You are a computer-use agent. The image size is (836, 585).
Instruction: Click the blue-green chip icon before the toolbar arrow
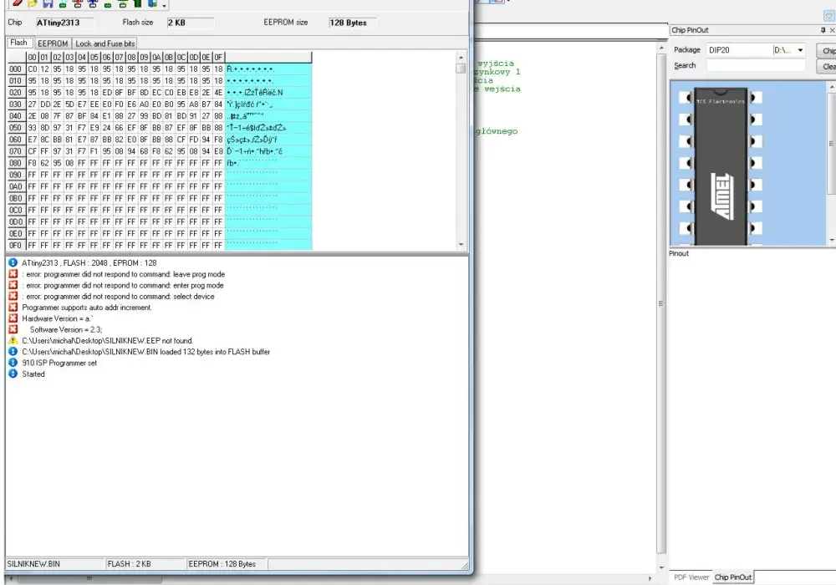(x=152, y=3)
